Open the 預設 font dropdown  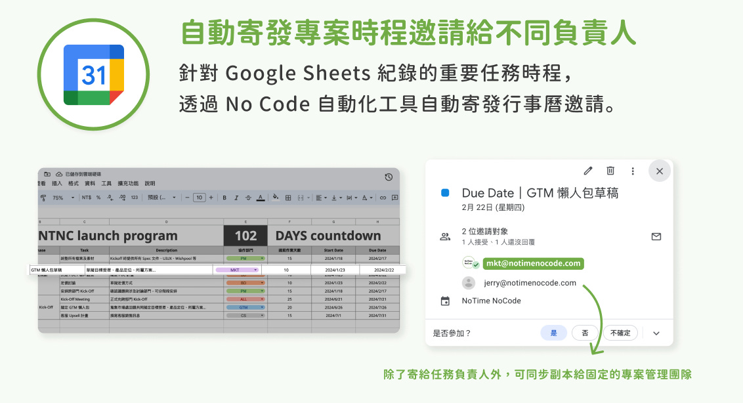tap(162, 198)
